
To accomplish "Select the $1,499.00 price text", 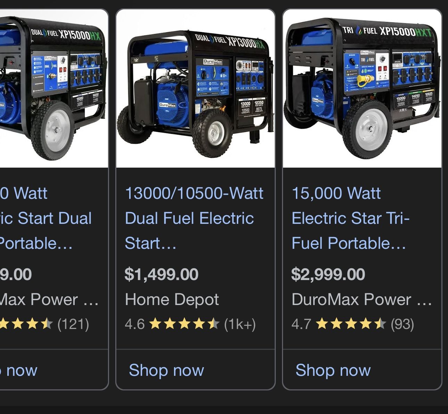I will [161, 274].
